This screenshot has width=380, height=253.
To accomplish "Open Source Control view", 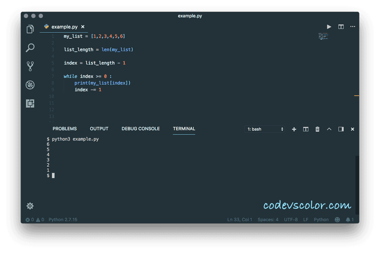I will pos(30,66).
